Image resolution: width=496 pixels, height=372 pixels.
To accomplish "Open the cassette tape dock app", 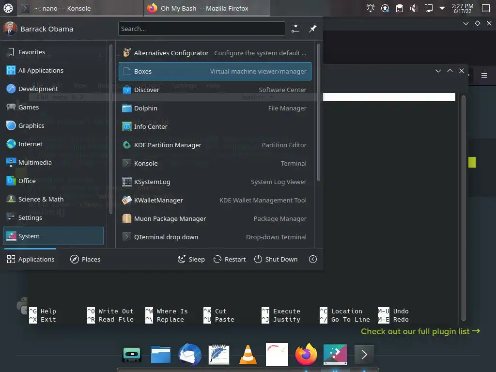I will [132, 354].
